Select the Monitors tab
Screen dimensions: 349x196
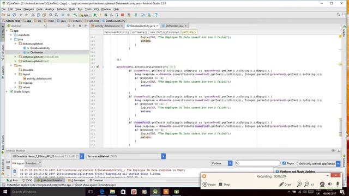33,163
